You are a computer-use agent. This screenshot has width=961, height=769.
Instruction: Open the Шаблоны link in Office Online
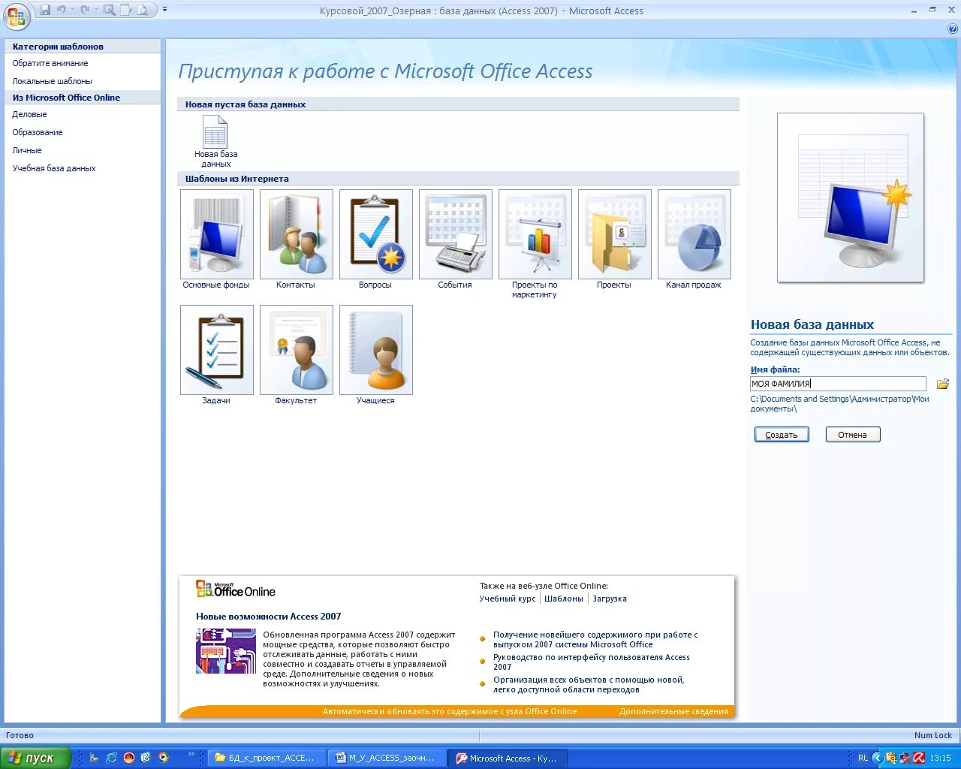[564, 599]
